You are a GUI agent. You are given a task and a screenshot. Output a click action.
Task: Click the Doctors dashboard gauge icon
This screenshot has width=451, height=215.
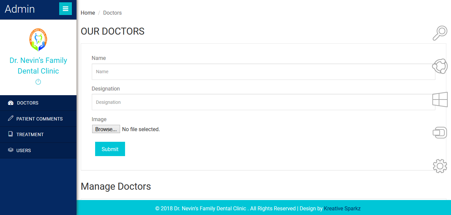[x=11, y=103]
